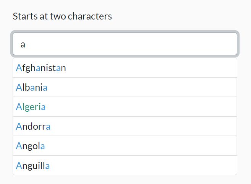Select Afghanistan from the suggestion list
This screenshot has height=184, width=251.
(41, 68)
